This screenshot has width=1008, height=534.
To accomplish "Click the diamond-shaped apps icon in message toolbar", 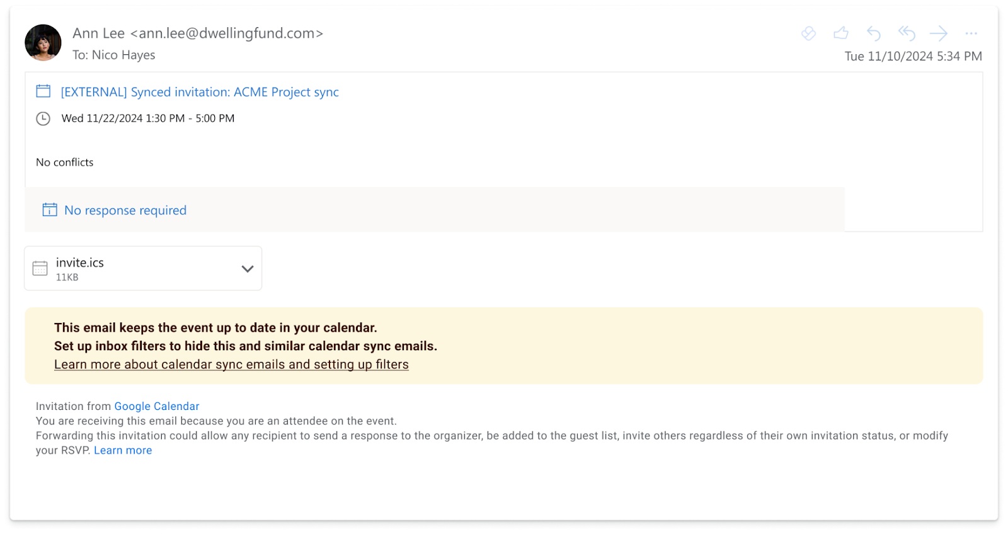I will [x=808, y=33].
